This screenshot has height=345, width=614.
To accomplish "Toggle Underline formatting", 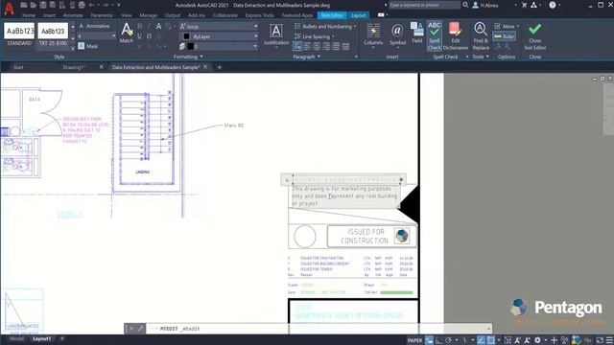I will tap(139, 36).
